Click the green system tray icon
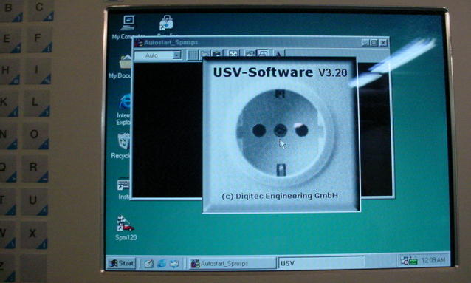This screenshot has width=471, height=283. [413, 261]
